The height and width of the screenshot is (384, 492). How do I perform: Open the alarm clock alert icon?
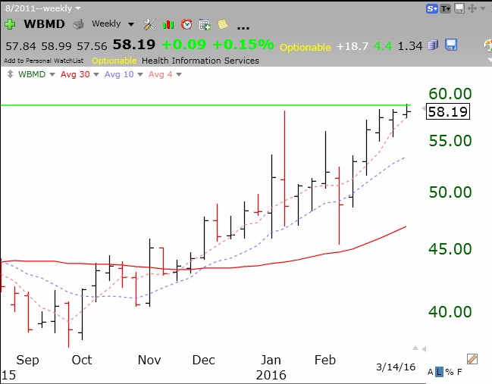coord(186,24)
